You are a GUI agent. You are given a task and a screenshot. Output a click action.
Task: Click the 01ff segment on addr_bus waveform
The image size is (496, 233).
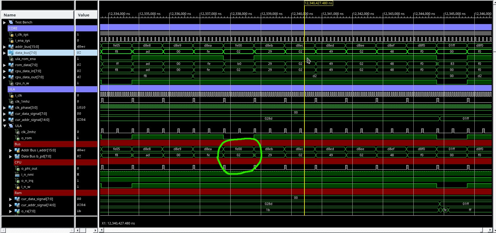point(452,45)
